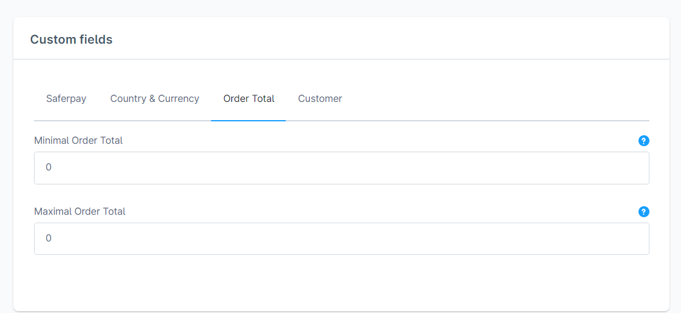Screen dimensions: 681x313
Task: Click the 0 value in the minimal total box
Action: tap(49, 167)
